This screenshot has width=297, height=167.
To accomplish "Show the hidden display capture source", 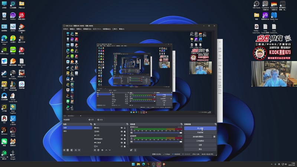I will [x=122, y=146].
